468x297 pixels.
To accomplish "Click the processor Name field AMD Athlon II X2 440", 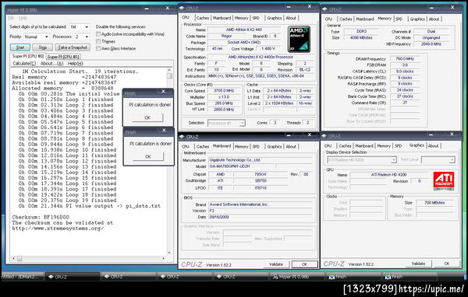I will [x=244, y=30].
